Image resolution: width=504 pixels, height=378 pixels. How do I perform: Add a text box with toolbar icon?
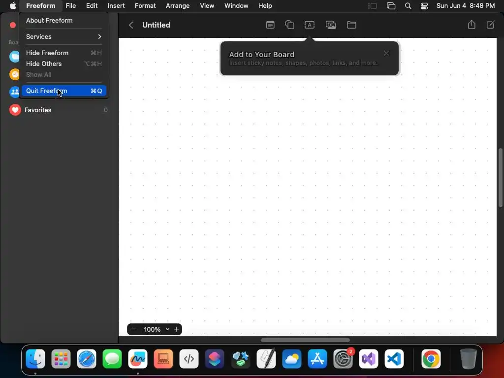[x=309, y=25]
